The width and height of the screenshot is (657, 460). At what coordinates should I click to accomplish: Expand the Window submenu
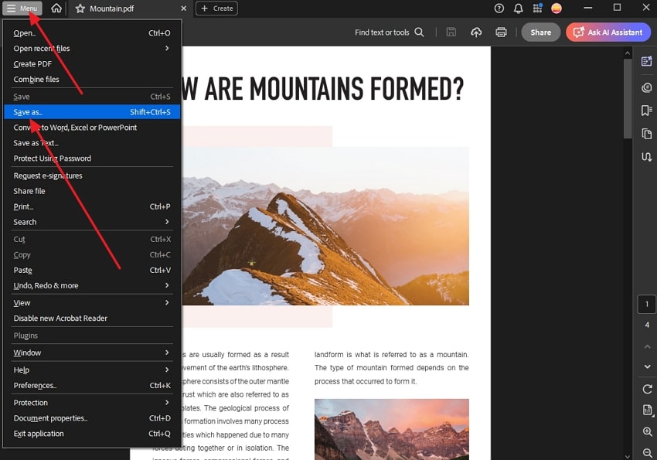(x=92, y=353)
